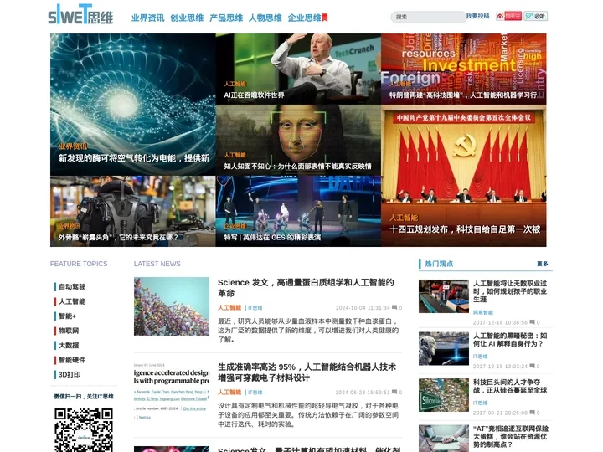Viewport: 603px width, 452px height.
Task: Select the 物联网 feature topic
Action: 69,331
